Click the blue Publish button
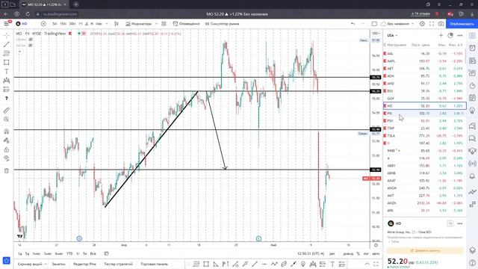Screen dimensions: 478x269 pyautogui.click(x=462, y=23)
